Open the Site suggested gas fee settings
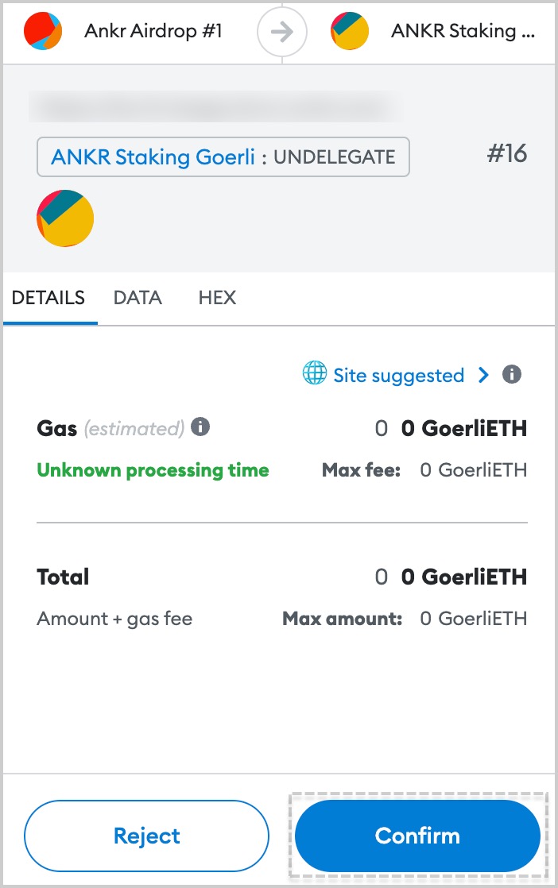558x888 pixels. tap(398, 375)
